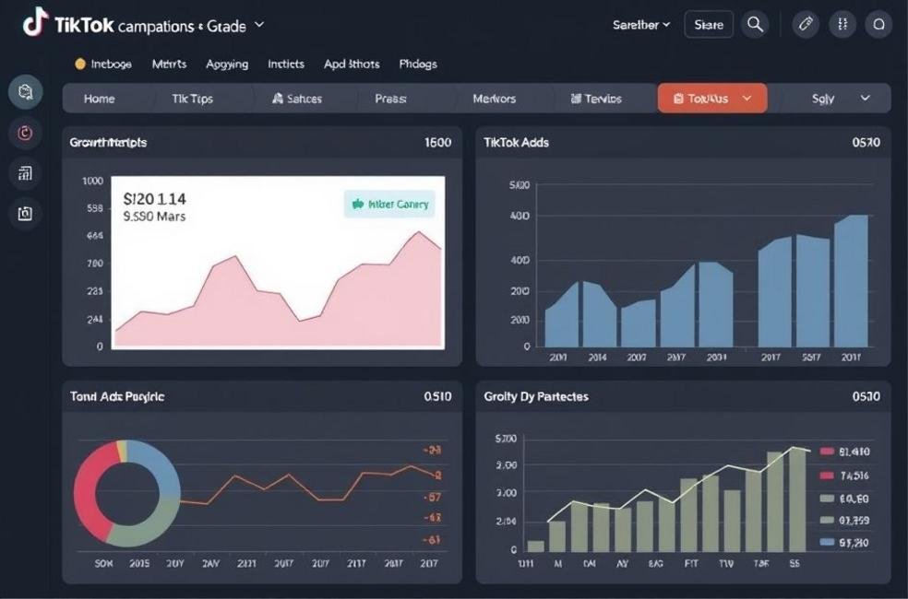The image size is (908, 599).
Task: Open the Sarether dropdown in the top bar
Action: [x=640, y=25]
